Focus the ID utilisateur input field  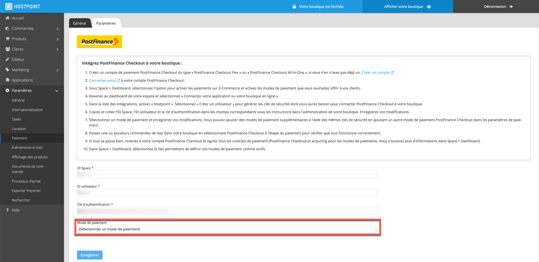227,193
